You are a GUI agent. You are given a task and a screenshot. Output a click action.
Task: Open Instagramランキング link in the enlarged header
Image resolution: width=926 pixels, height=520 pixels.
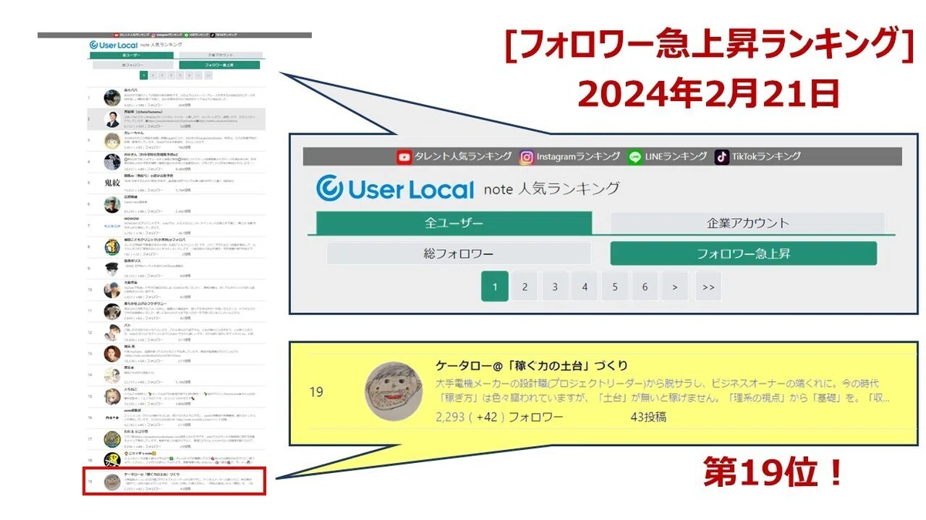click(579, 156)
